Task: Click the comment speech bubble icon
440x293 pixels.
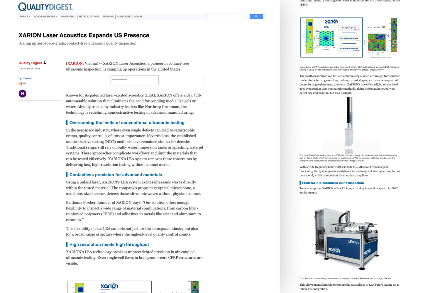Action: (20, 79)
